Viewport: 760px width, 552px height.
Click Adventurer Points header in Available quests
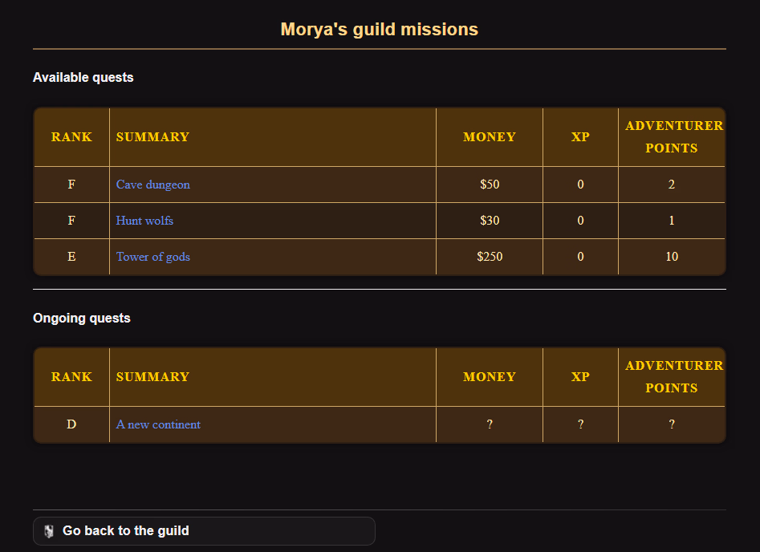[x=672, y=137]
